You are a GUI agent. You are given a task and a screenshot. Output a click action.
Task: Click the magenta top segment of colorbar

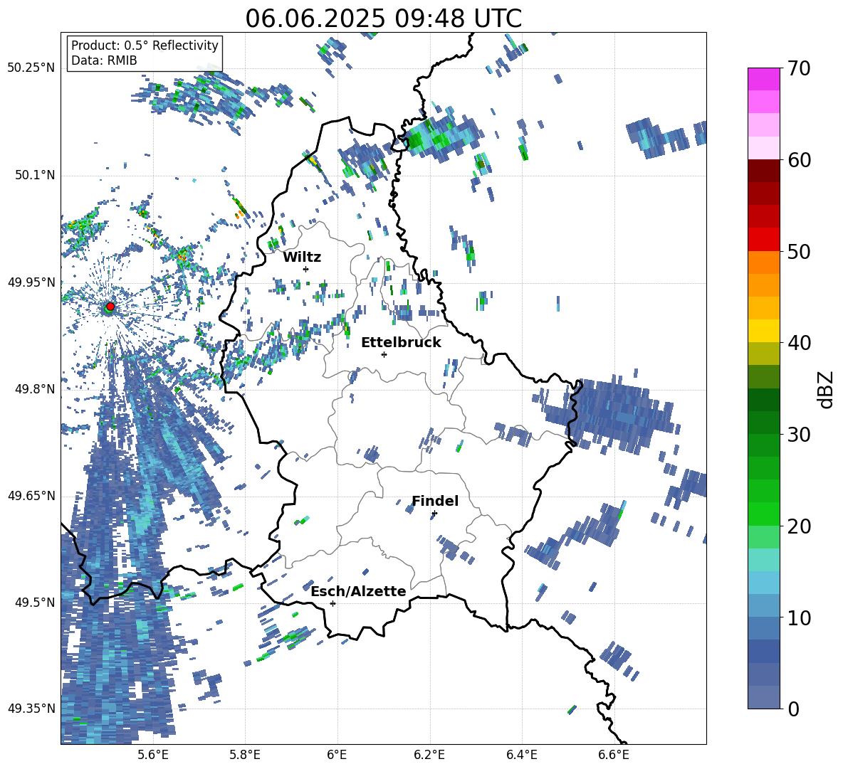click(x=763, y=79)
